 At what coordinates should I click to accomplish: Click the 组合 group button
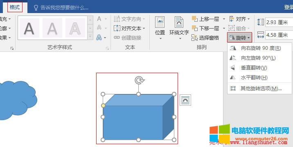point(239,28)
